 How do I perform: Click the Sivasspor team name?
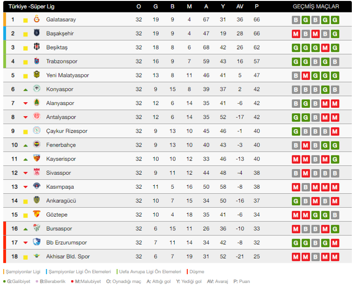(59, 173)
